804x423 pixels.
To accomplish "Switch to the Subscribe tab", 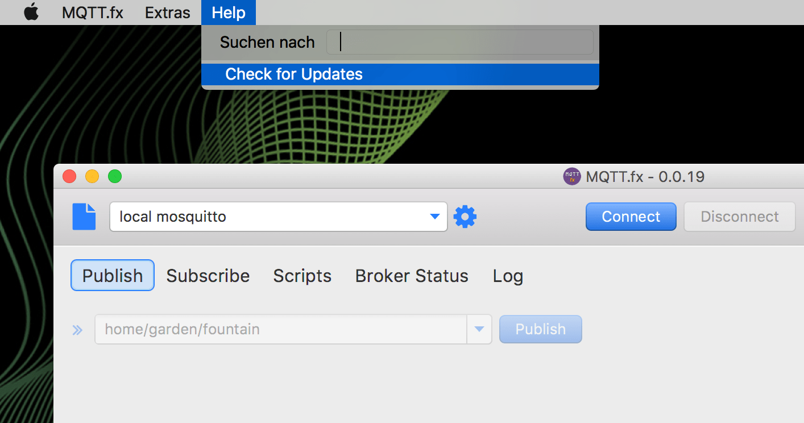I will [208, 276].
